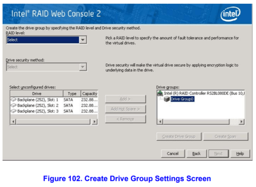Click SATA type cell for Slot 2
The image size is (256, 187).
point(68,106)
